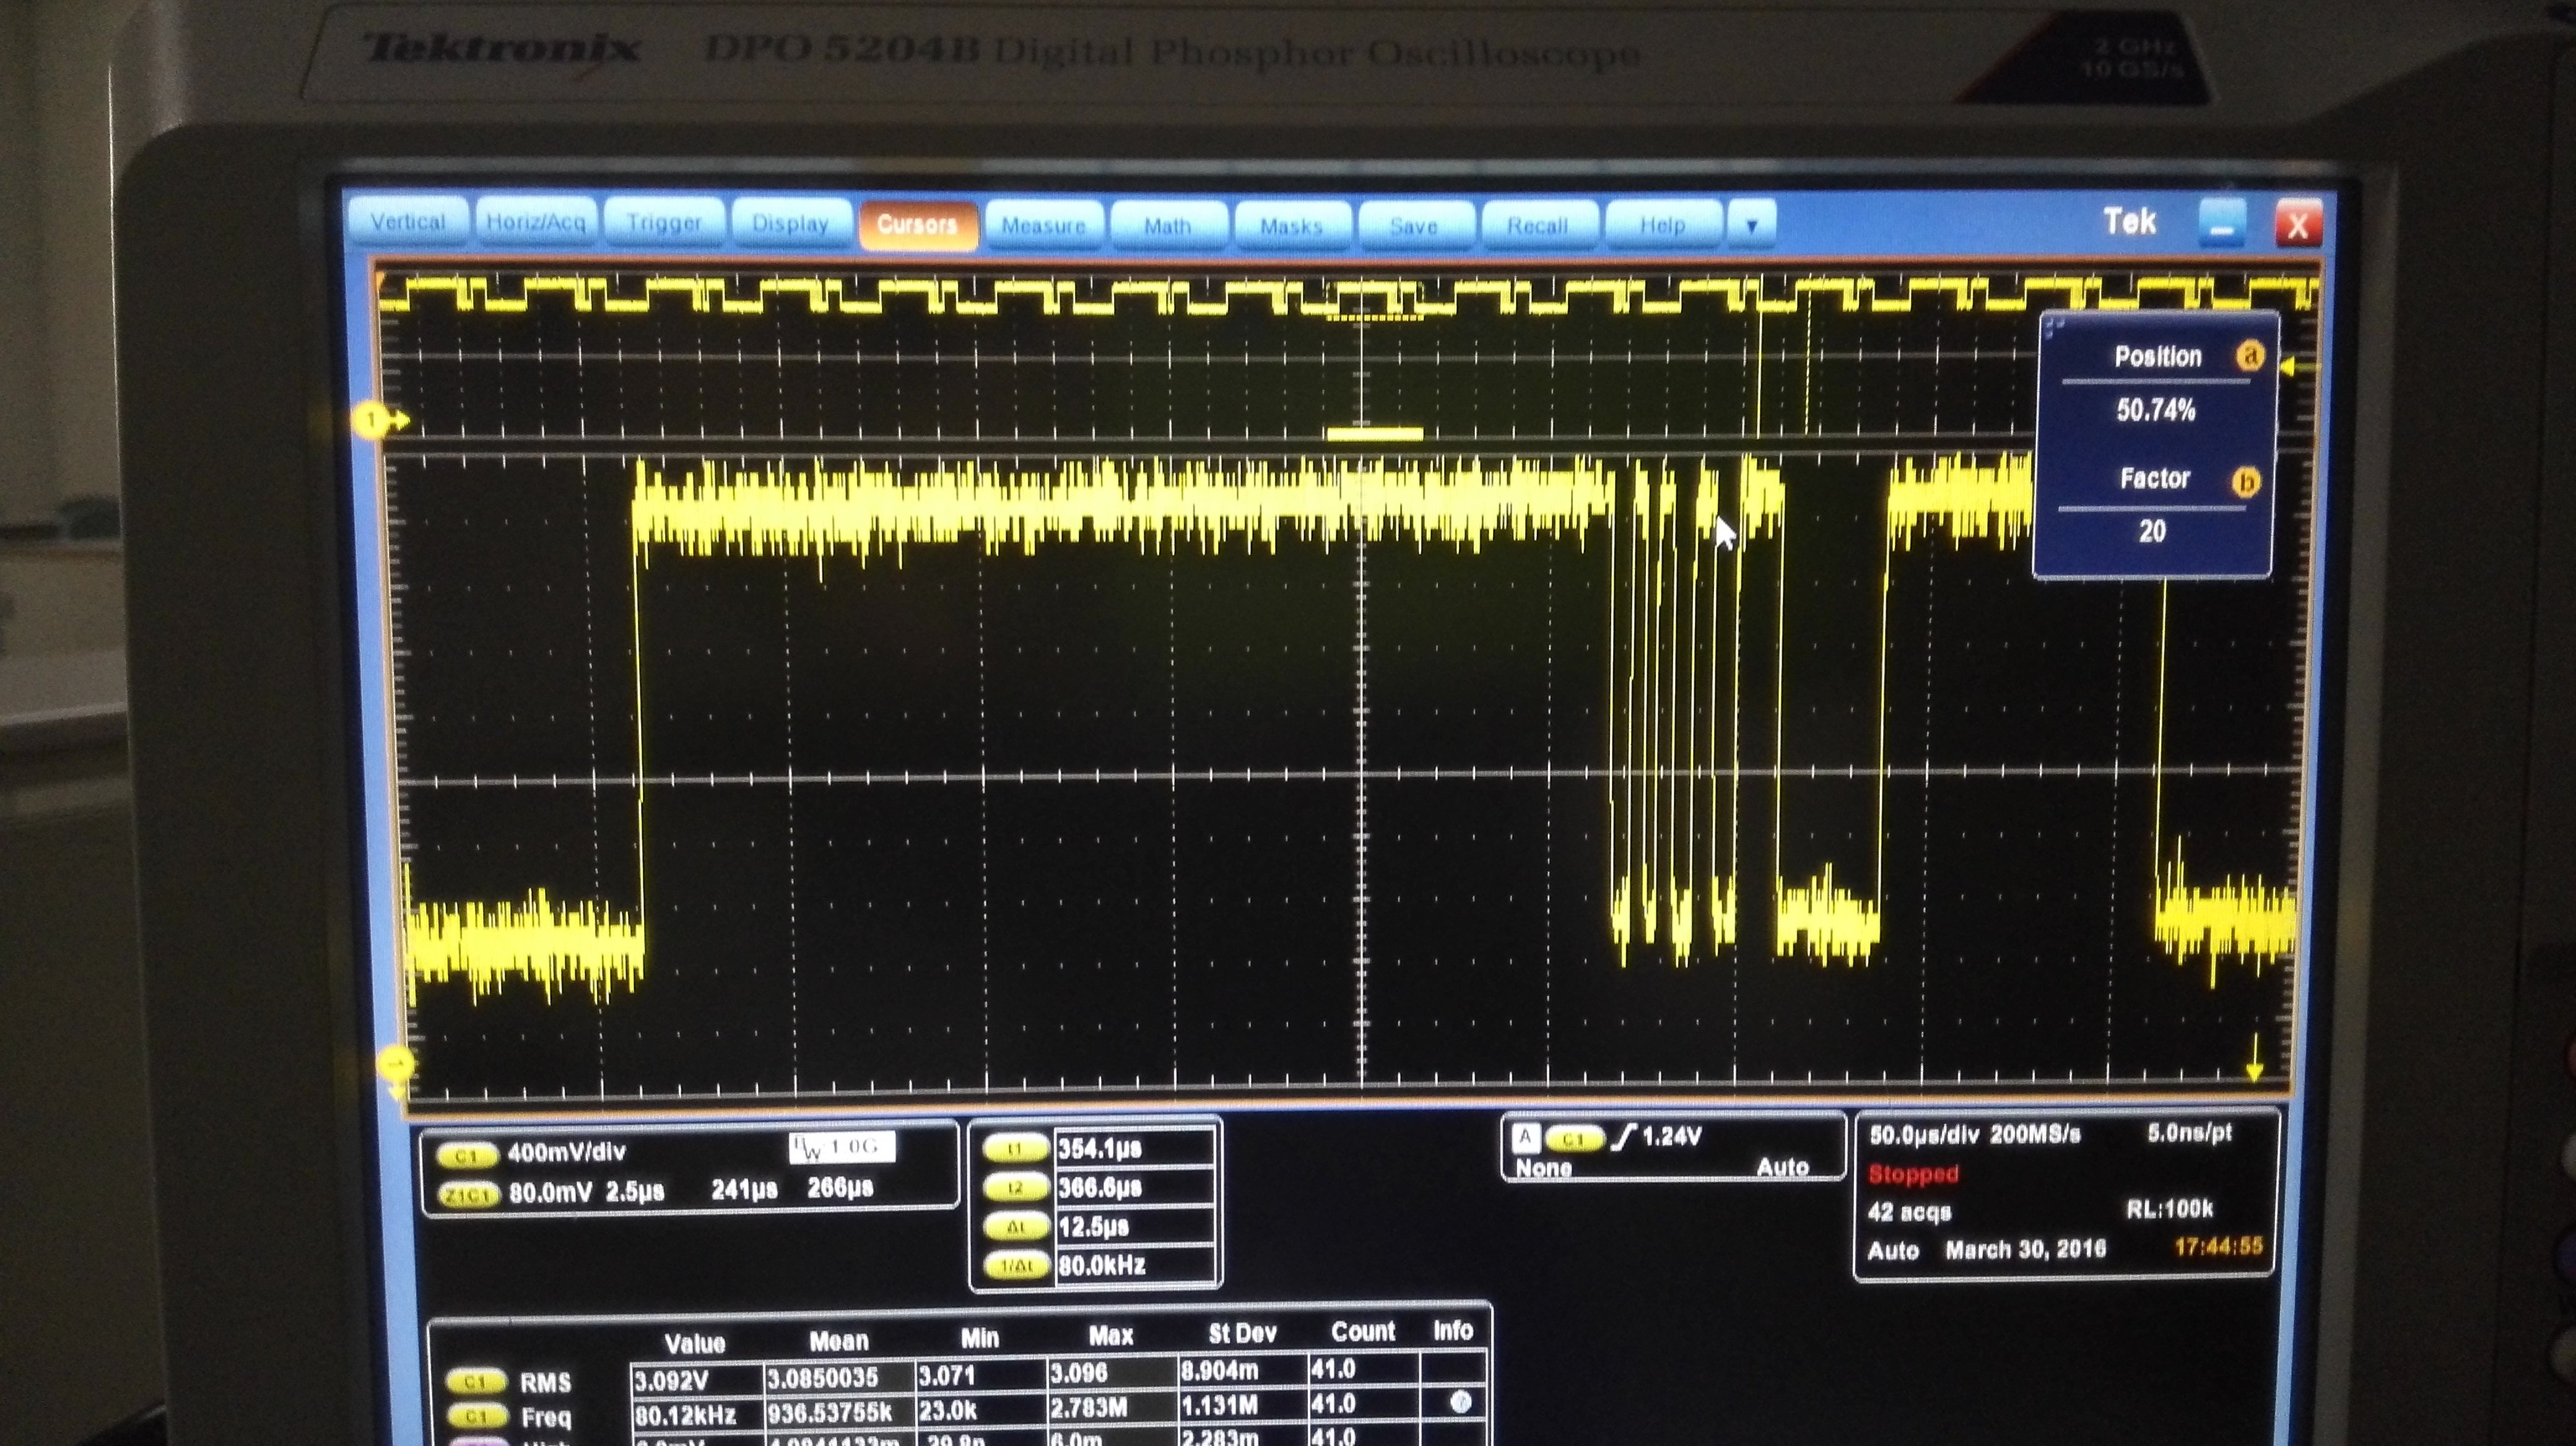This screenshot has width=2576, height=1446.
Task: Open the Trigger menu
Action: (664, 223)
